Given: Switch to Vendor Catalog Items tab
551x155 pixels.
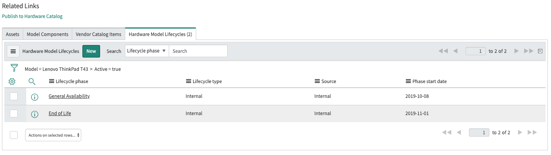Looking at the screenshot, I should pyautogui.click(x=99, y=34).
